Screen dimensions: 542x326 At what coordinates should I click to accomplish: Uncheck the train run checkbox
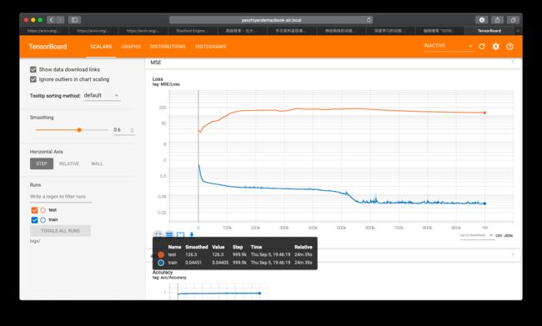[34, 220]
